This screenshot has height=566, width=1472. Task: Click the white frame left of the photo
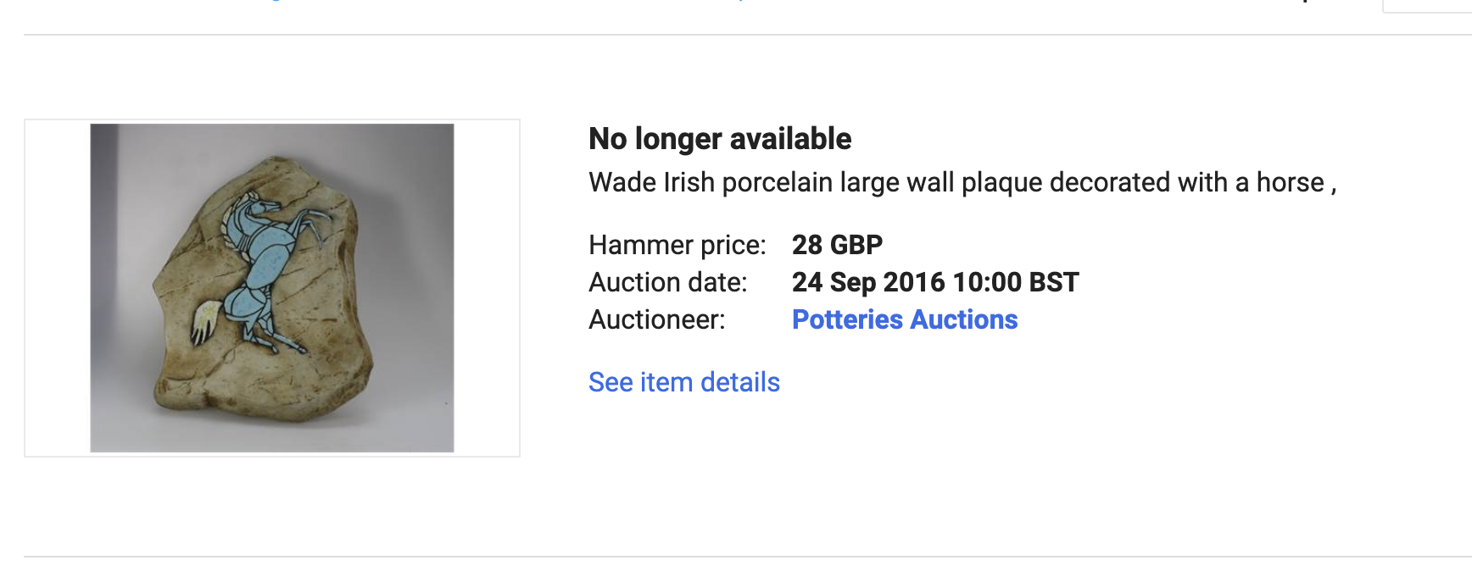[x=58, y=288]
